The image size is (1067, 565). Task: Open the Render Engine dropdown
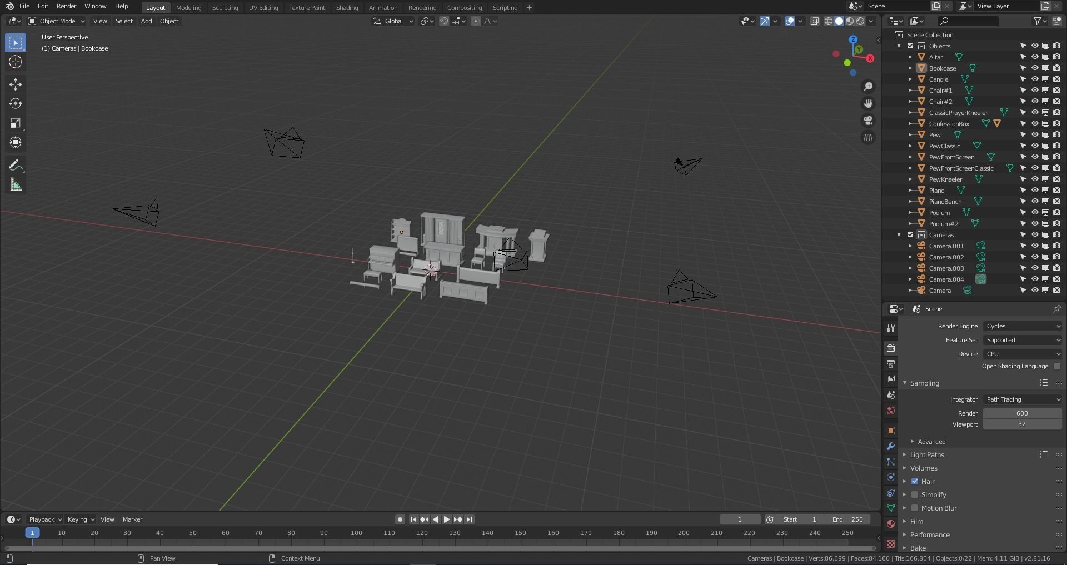click(1023, 326)
